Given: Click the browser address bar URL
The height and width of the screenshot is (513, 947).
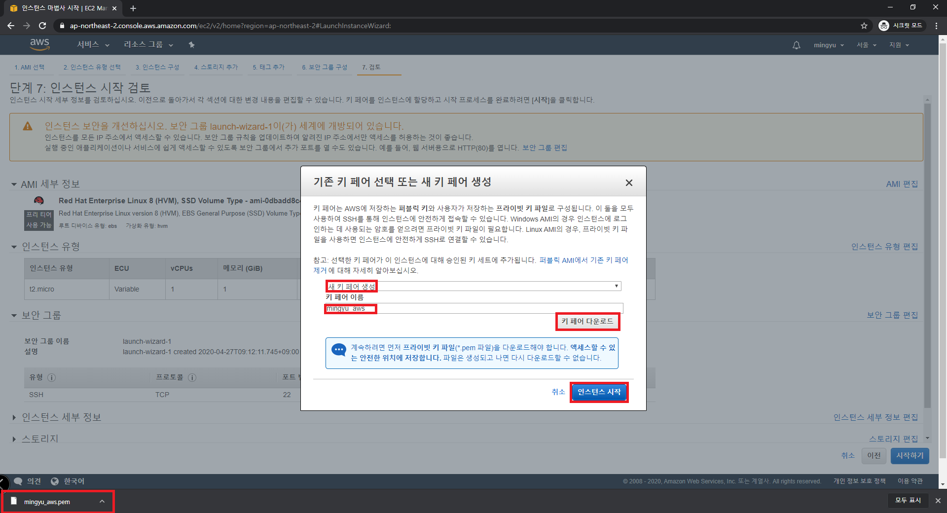Looking at the screenshot, I should click(230, 26).
